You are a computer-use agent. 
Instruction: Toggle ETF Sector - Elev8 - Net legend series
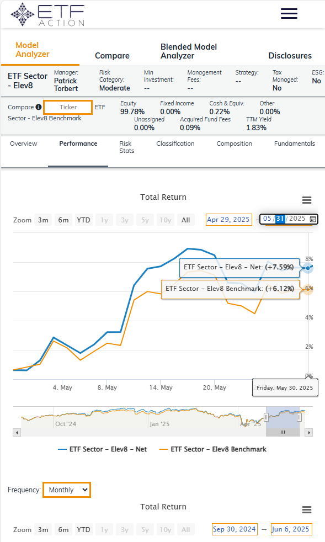pos(102,449)
